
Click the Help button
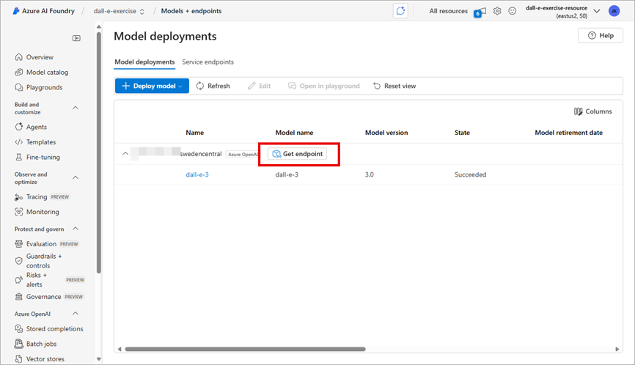pos(601,36)
